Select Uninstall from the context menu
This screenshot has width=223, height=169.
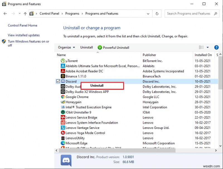coord(102,85)
